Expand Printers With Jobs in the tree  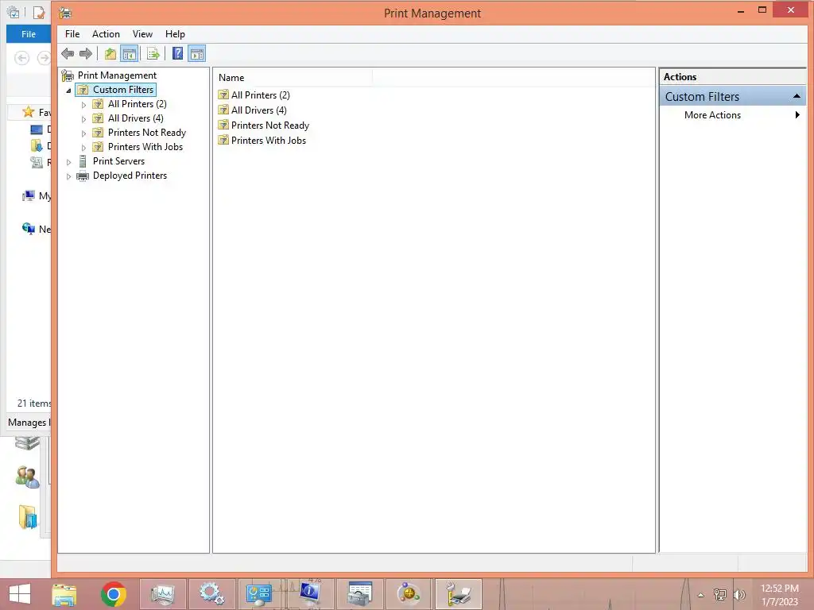click(x=83, y=147)
